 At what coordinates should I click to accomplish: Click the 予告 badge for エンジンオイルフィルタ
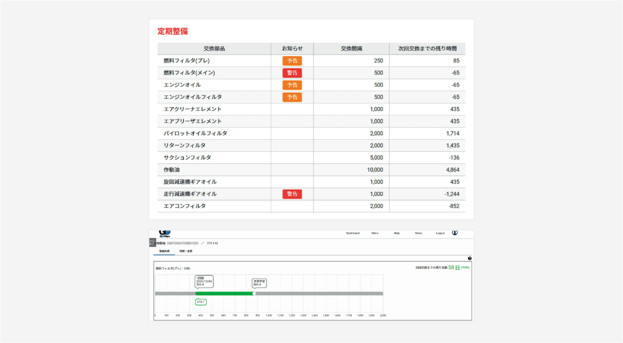click(x=292, y=96)
